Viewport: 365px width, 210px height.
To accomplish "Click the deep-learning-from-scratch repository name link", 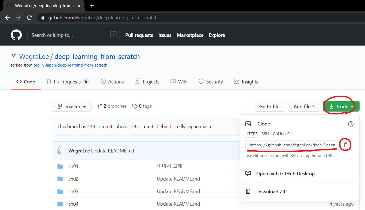I will tap(97, 57).
